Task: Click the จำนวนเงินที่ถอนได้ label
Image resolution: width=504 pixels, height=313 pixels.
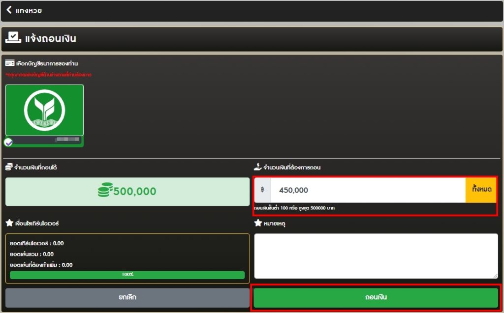Action: pyautogui.click(x=35, y=167)
